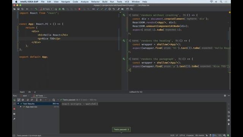Run 'renders without crashing' test gutter icon
Screen dimensions: 243x137
tap(124, 15)
